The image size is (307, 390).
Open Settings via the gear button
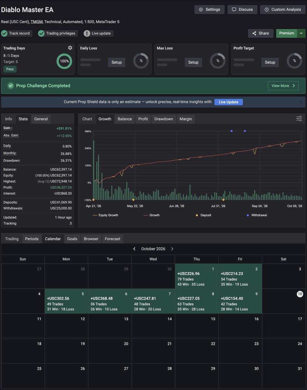209,9
